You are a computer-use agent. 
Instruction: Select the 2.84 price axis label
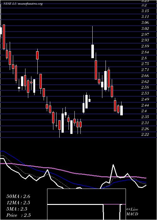pyautogui.click(x=145, y=52)
